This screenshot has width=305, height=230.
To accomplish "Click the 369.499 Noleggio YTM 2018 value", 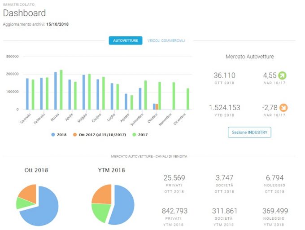I will click(x=275, y=211).
